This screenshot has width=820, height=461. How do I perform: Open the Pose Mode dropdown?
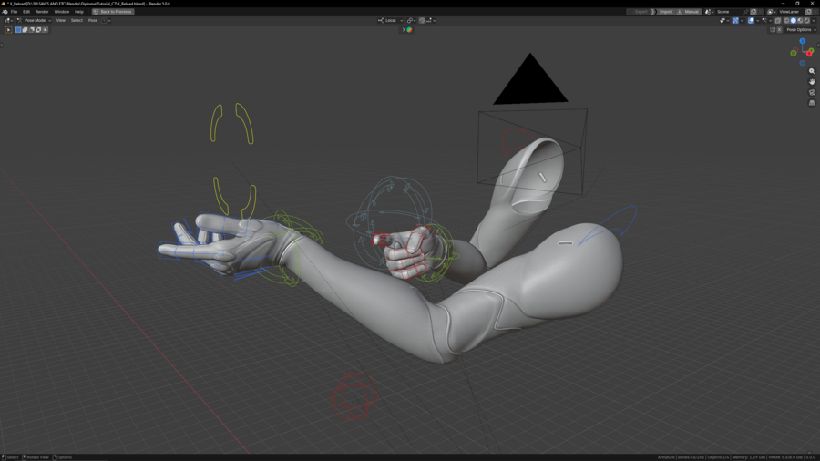34,20
